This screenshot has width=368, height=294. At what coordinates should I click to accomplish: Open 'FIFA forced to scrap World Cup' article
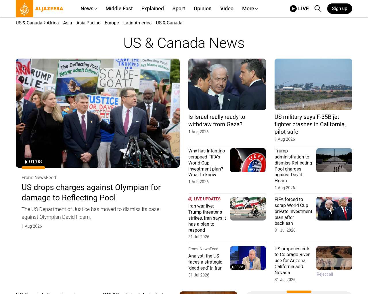[293, 211]
